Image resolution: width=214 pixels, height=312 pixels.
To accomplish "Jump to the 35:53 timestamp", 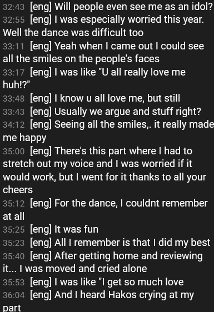I will coord(14,283).
